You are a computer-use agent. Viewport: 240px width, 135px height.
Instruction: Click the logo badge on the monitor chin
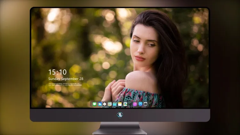120,115
